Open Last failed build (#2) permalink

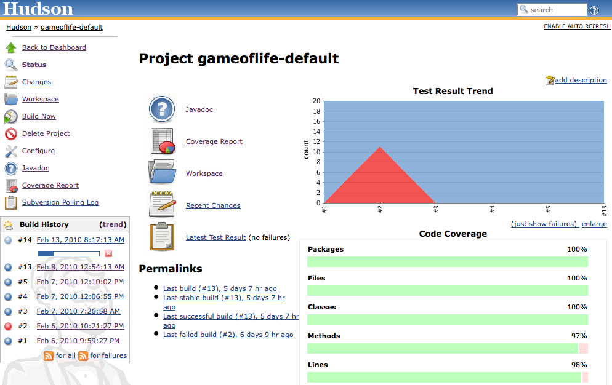click(228, 335)
